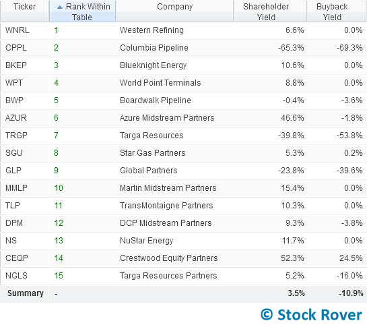Select TransMontaigne Partners row
This screenshot has width=367, height=325.
click(x=183, y=206)
